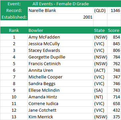Click score 806 for Stacey Edwards
This screenshot has width=121, height=120.
(x=114, y=50)
